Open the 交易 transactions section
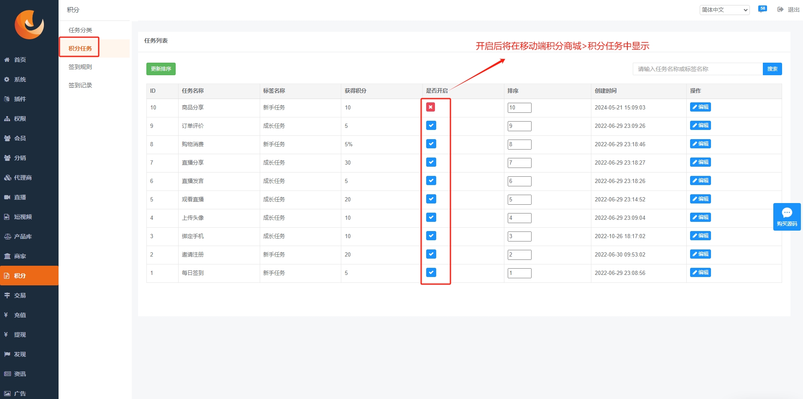The image size is (803, 399). [x=29, y=295]
